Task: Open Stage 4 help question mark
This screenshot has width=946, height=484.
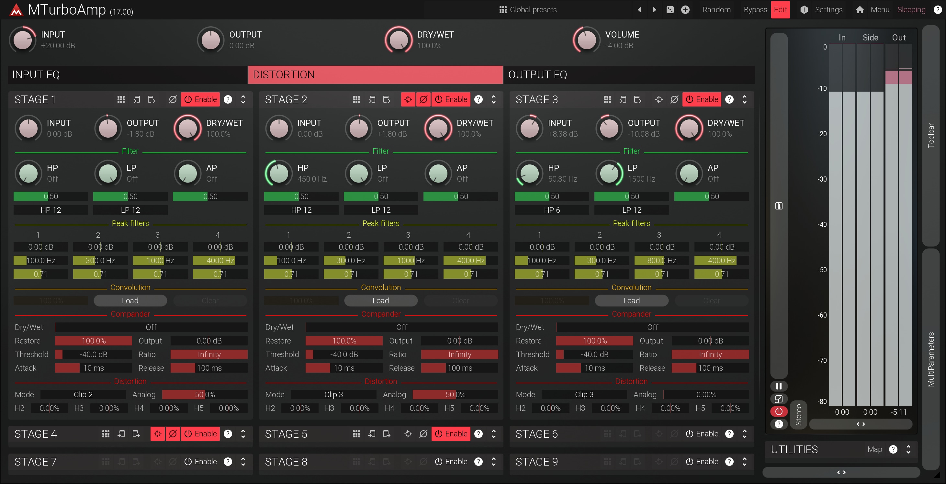Action: [228, 434]
